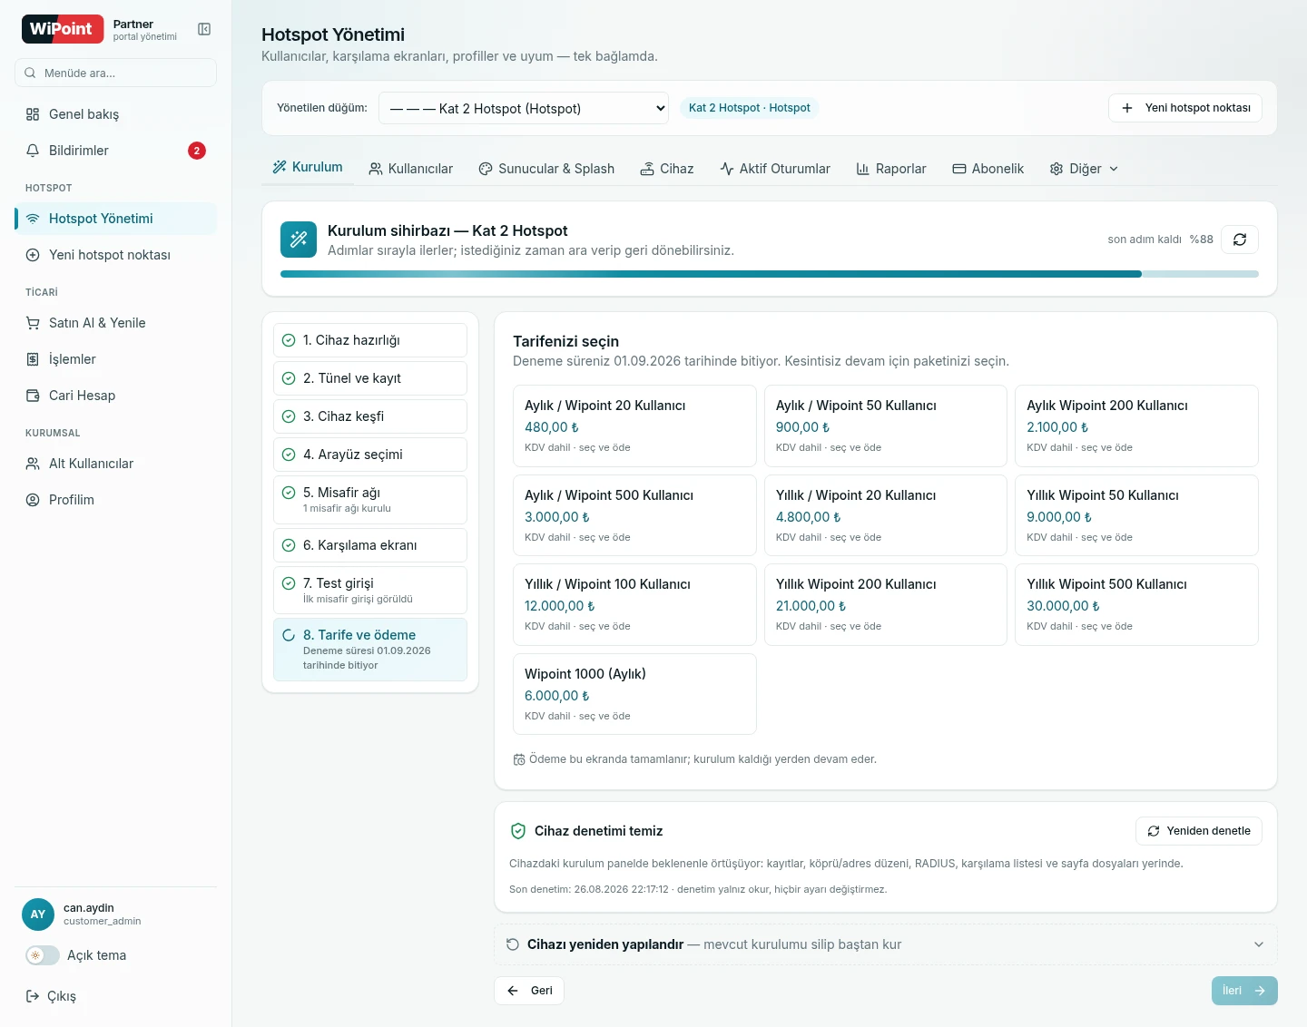The height and width of the screenshot is (1027, 1307).
Task: Expand Cihazı yeniden yapılandır section
Action: click(x=886, y=944)
